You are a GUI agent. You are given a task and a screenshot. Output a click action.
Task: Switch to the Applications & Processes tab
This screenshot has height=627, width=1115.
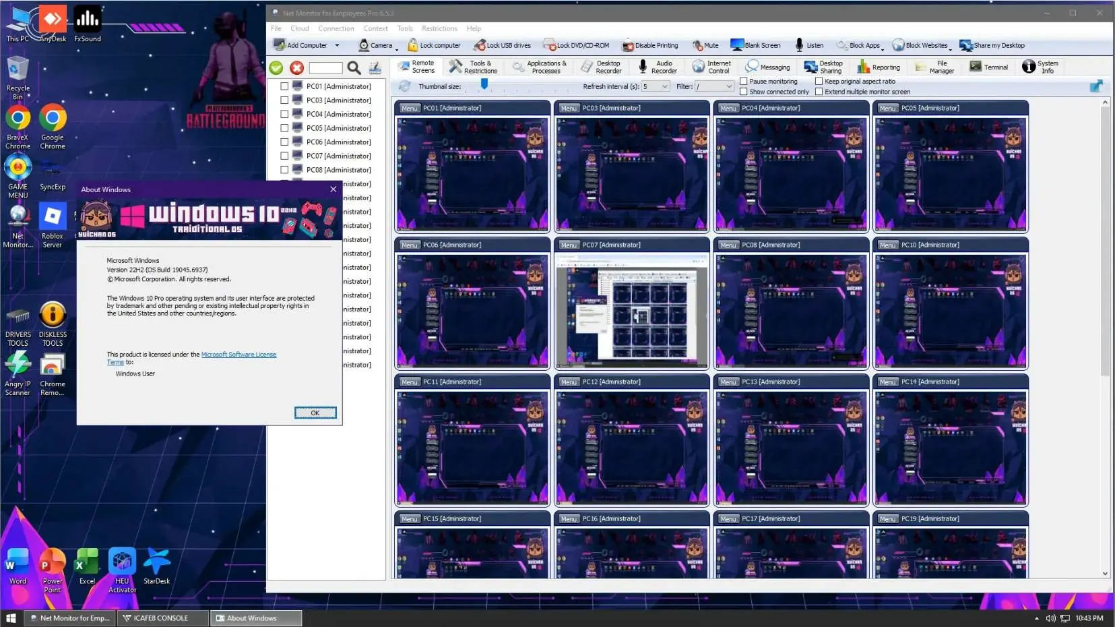540,67
